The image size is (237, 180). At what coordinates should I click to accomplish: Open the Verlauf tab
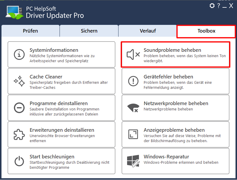point(148,31)
